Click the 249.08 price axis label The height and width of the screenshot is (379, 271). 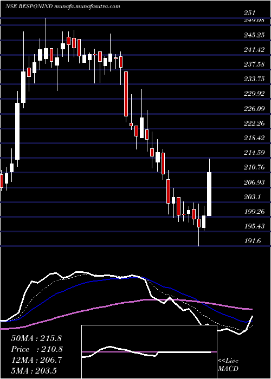coord(254,21)
